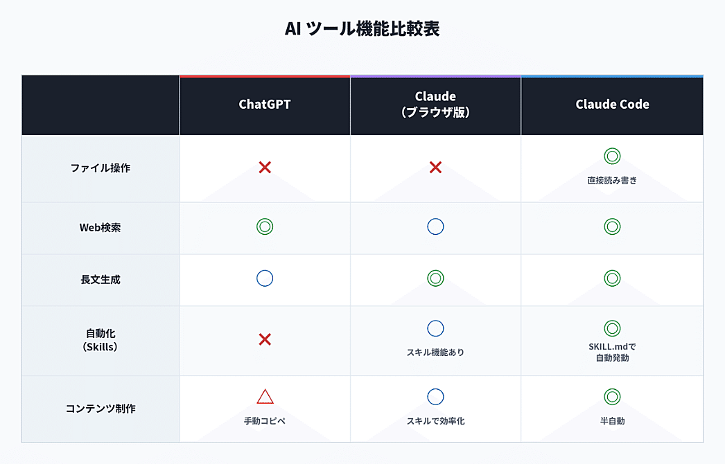This screenshot has height=464, width=725.
Task: Click the Web検索 row label
Action: coord(101,227)
